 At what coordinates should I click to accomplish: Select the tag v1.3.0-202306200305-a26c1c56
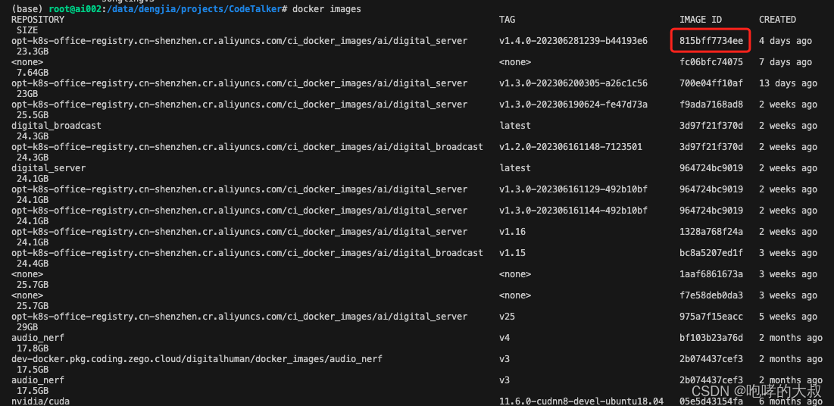573,83
